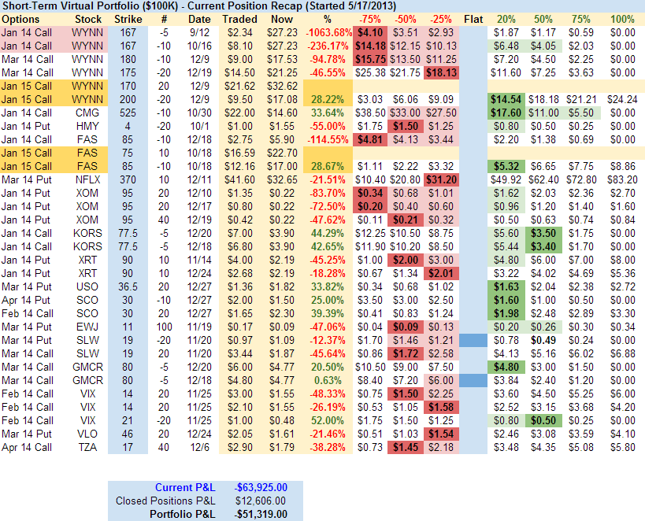Click the "Traded" column header
Viewport: 645px width, 521px height.
[x=239, y=18]
